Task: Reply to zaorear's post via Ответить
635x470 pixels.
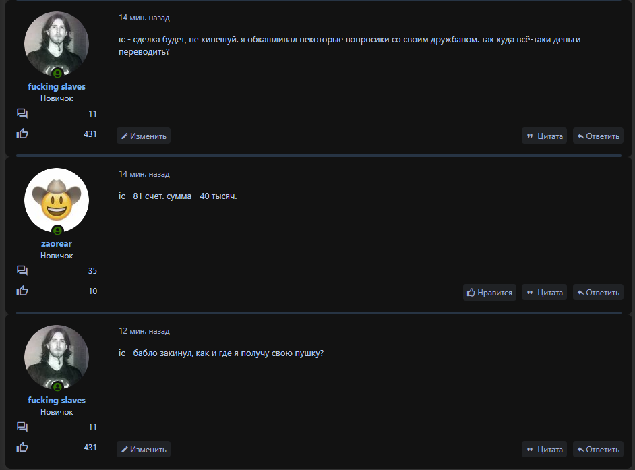Action: tap(598, 293)
